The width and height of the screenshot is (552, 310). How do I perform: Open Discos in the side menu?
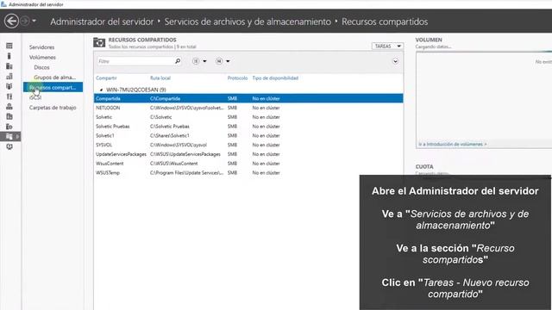(x=41, y=67)
